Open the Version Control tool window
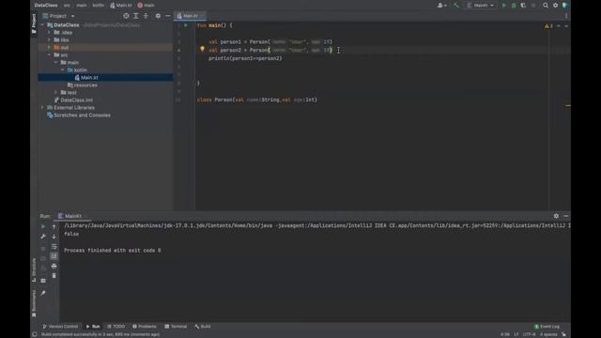This screenshot has height=338, width=601. (60, 327)
